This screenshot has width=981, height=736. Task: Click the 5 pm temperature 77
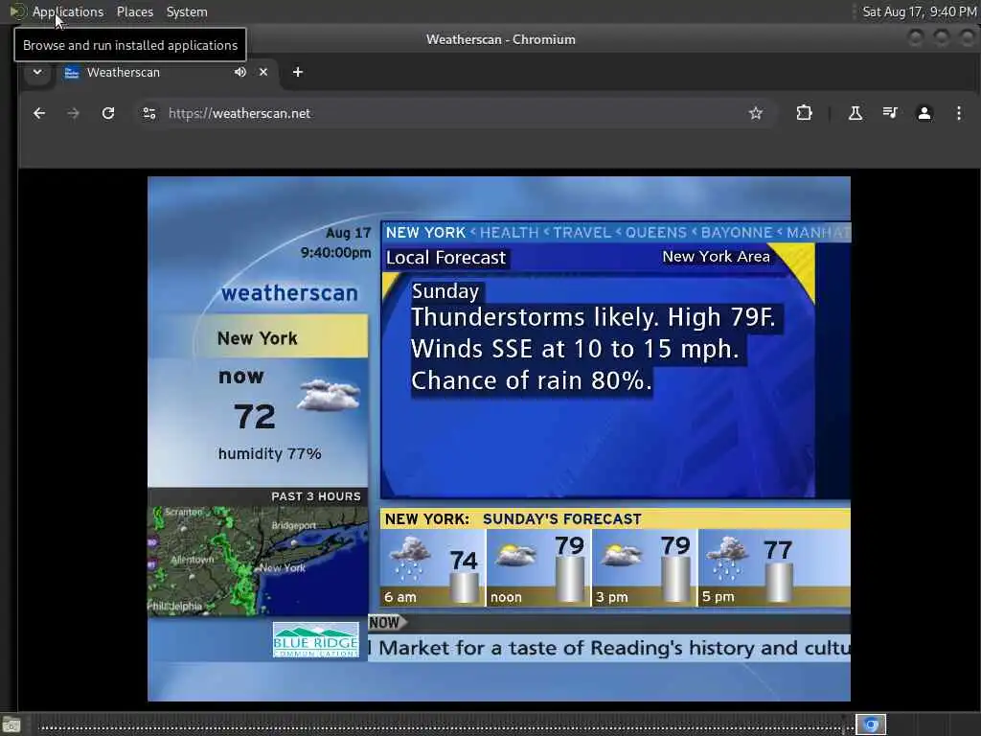tap(778, 551)
